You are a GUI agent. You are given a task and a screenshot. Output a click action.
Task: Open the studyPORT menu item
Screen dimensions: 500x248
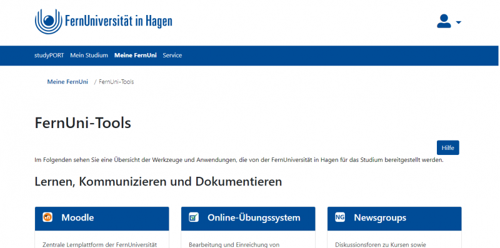click(x=49, y=56)
